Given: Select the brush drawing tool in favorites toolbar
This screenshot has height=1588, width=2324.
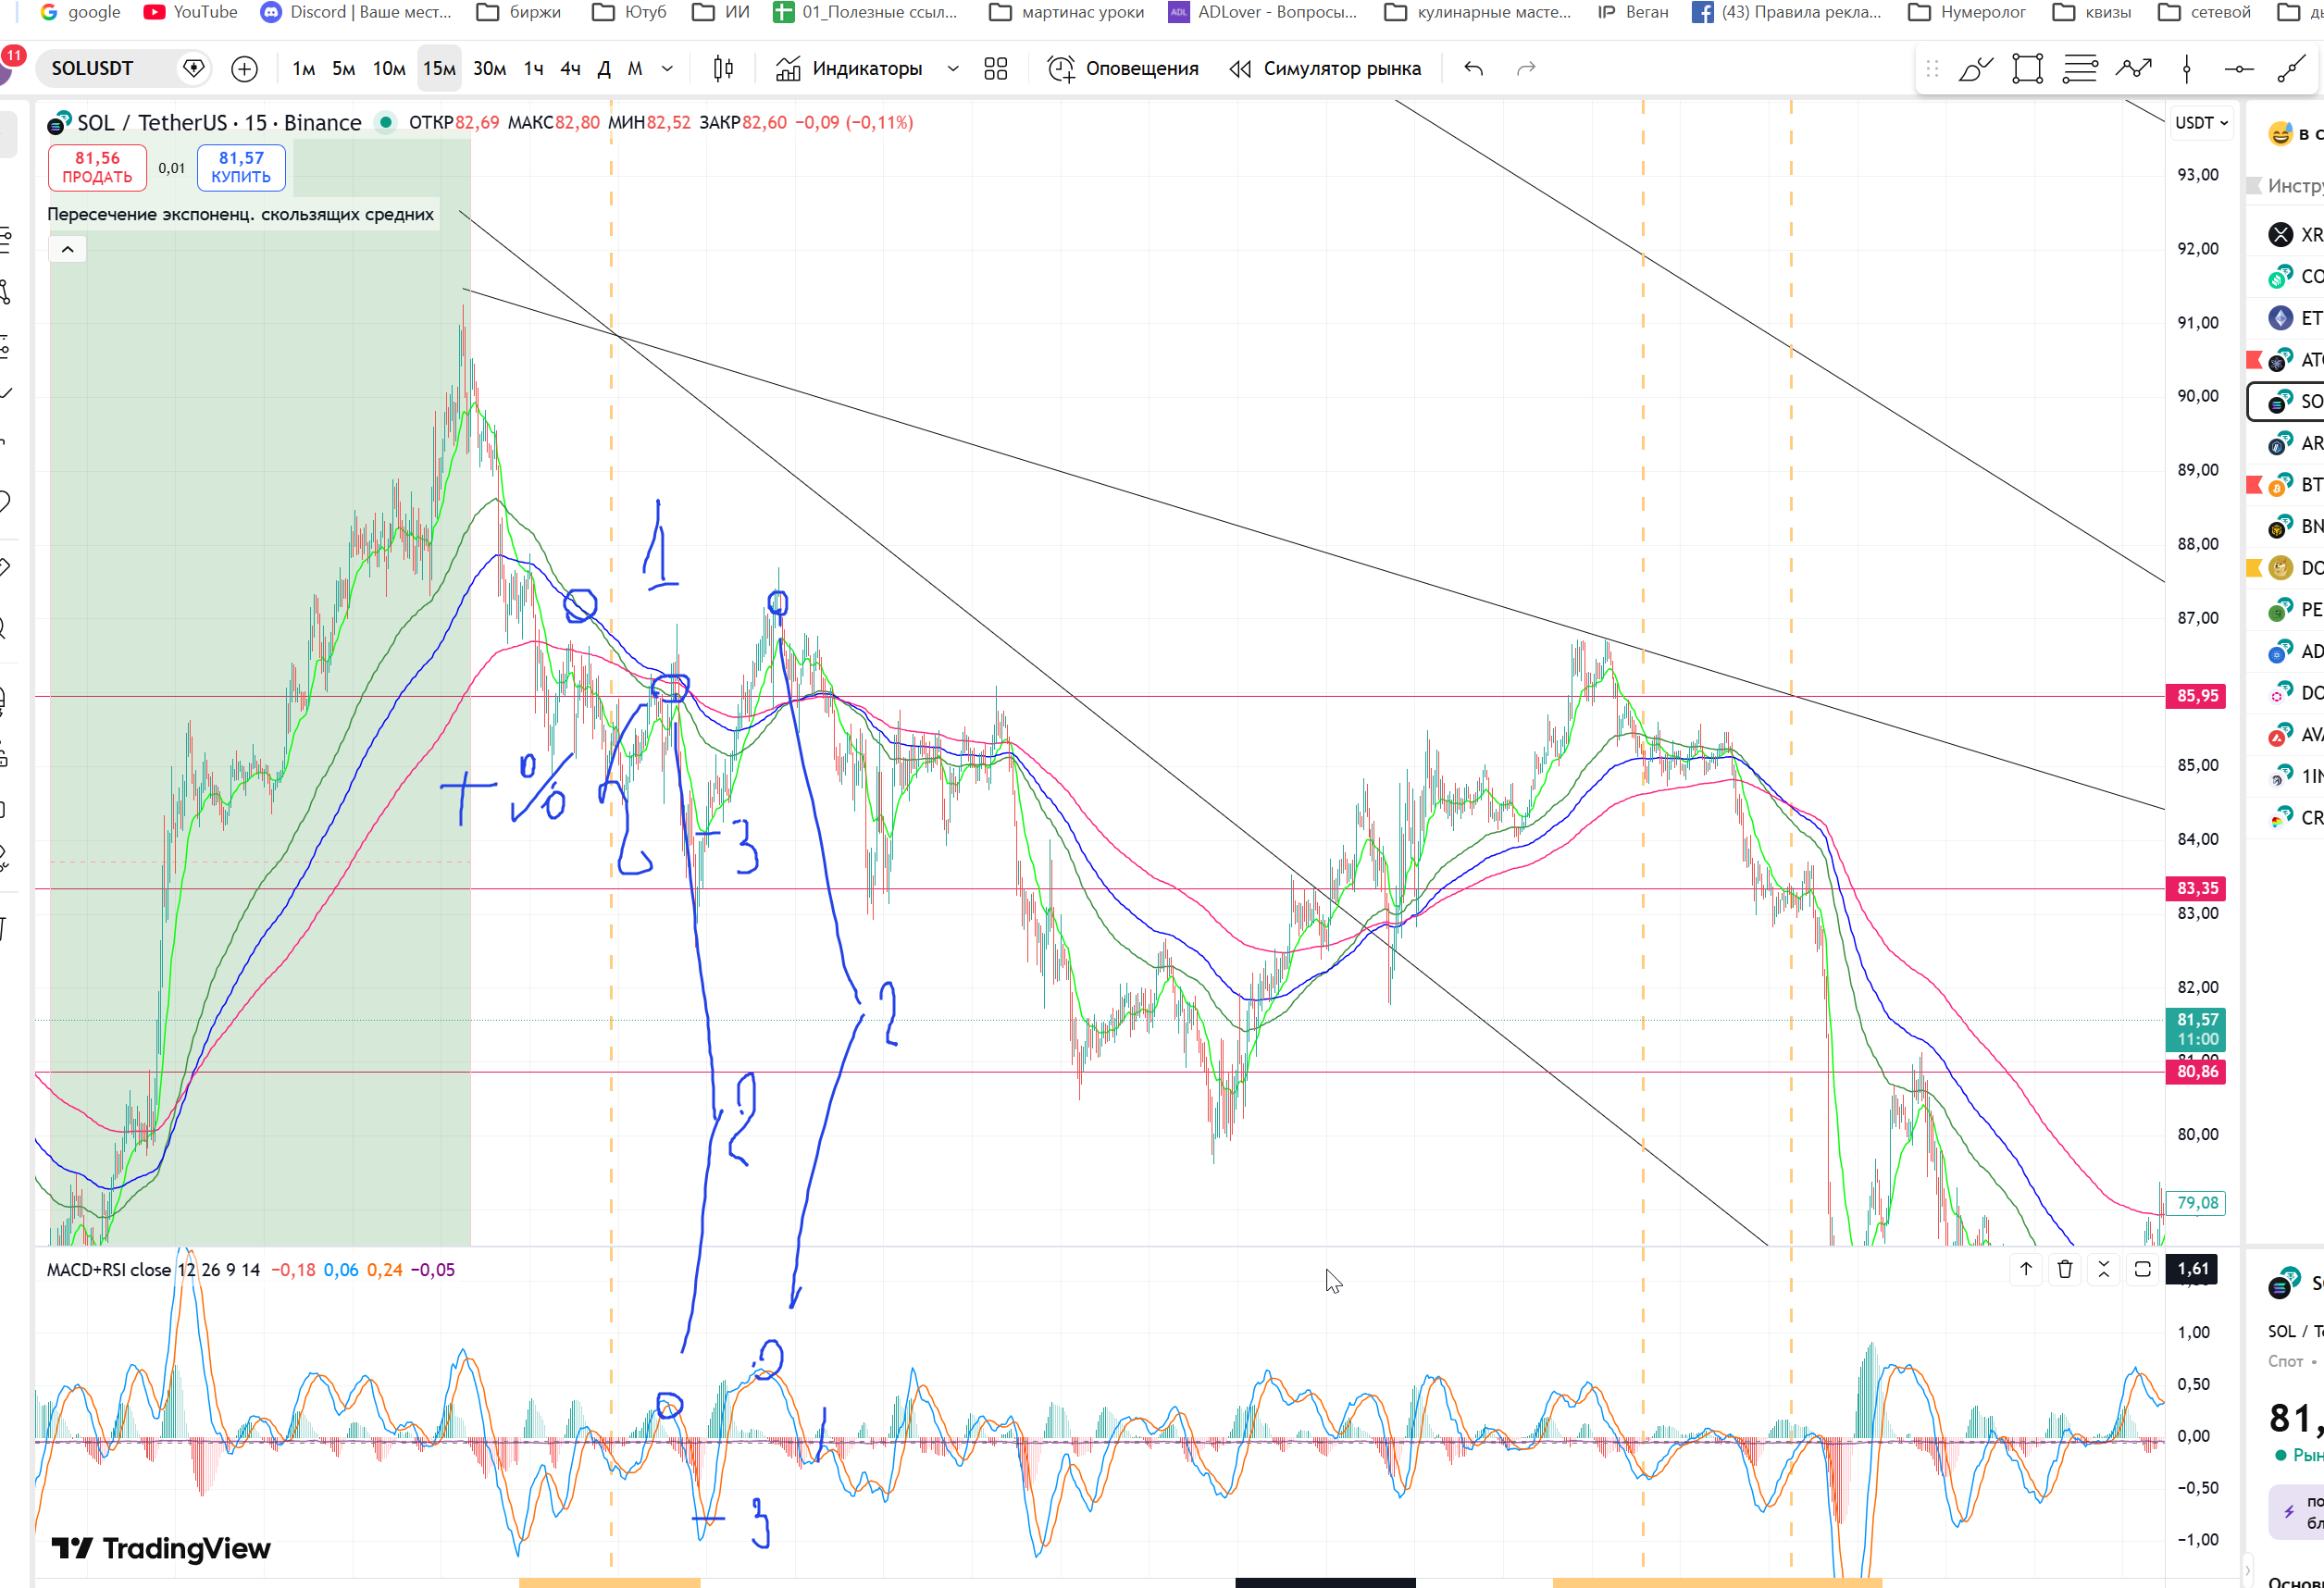Looking at the screenshot, I should point(1975,69).
